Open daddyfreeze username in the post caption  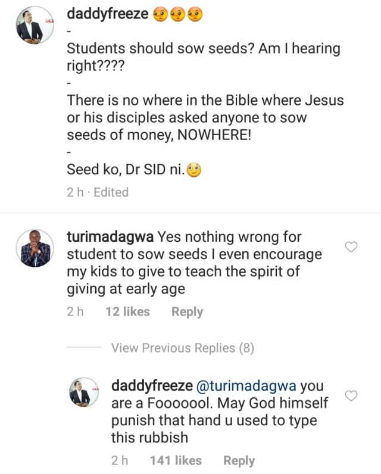107,14
